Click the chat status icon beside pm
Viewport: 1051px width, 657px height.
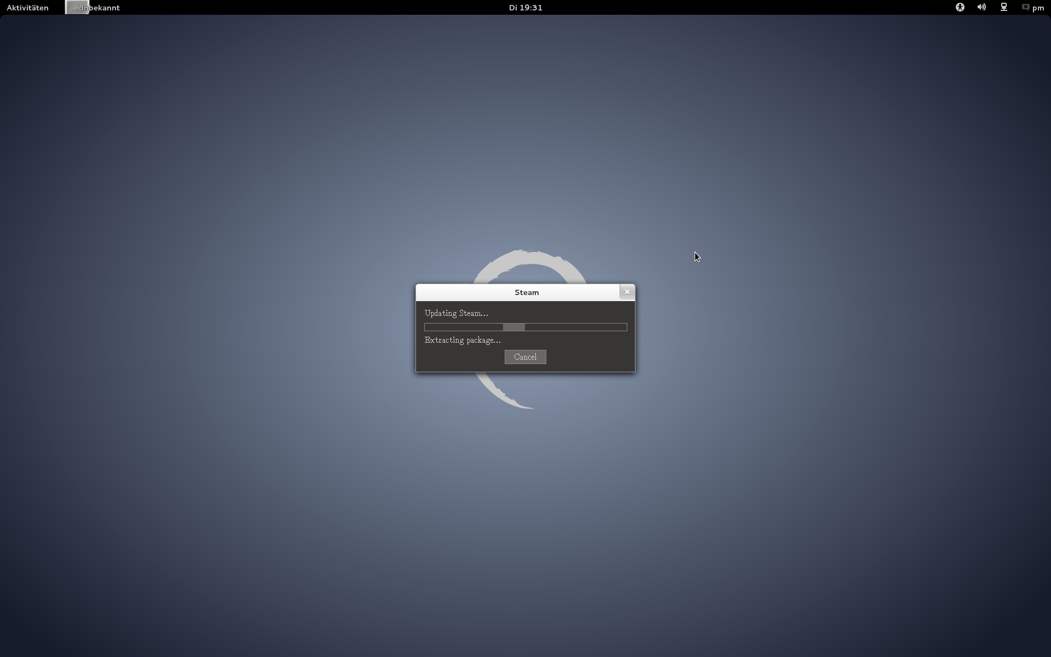pos(1025,7)
